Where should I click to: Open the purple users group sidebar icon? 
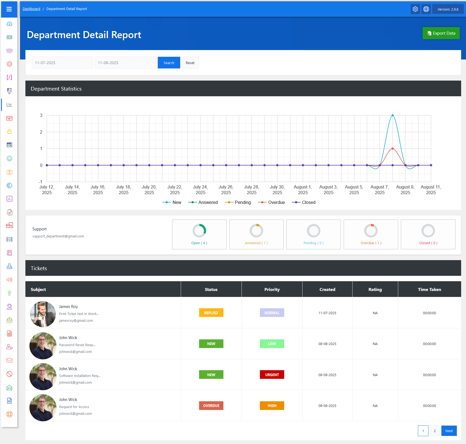(9, 51)
